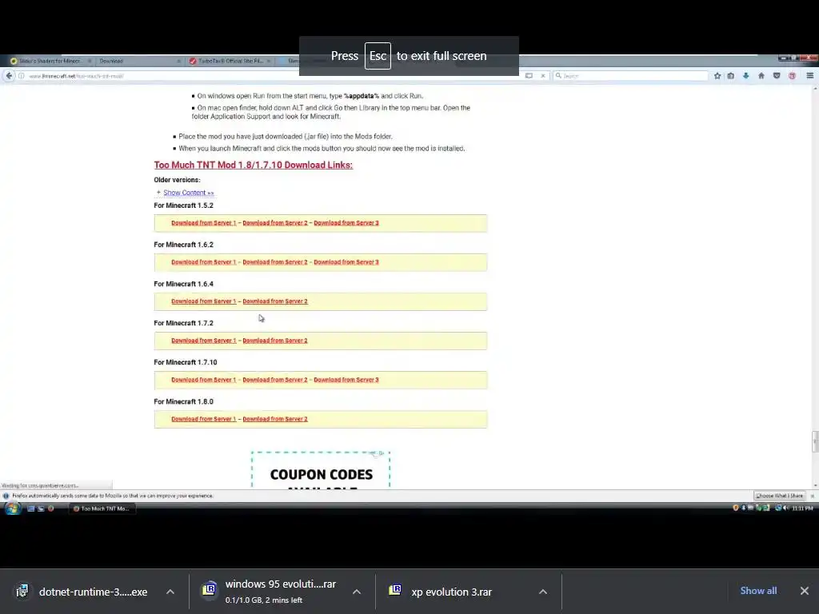Go to home page via house icon
The width and height of the screenshot is (819, 614).
[761, 76]
